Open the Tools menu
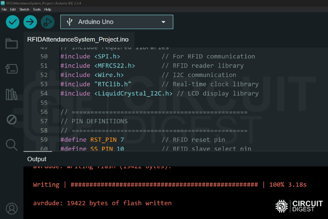 click(x=37, y=10)
